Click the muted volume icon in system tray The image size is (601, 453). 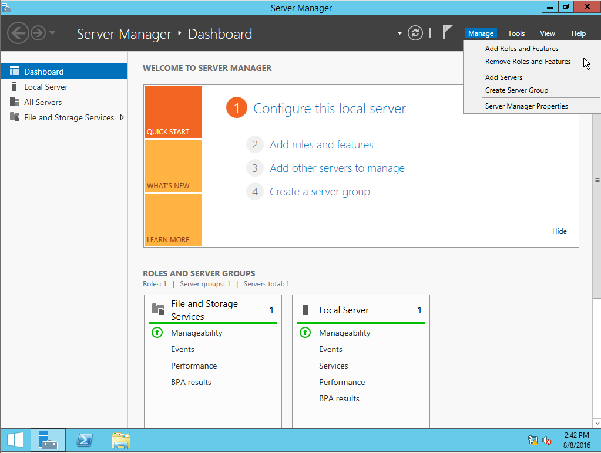[547, 440]
